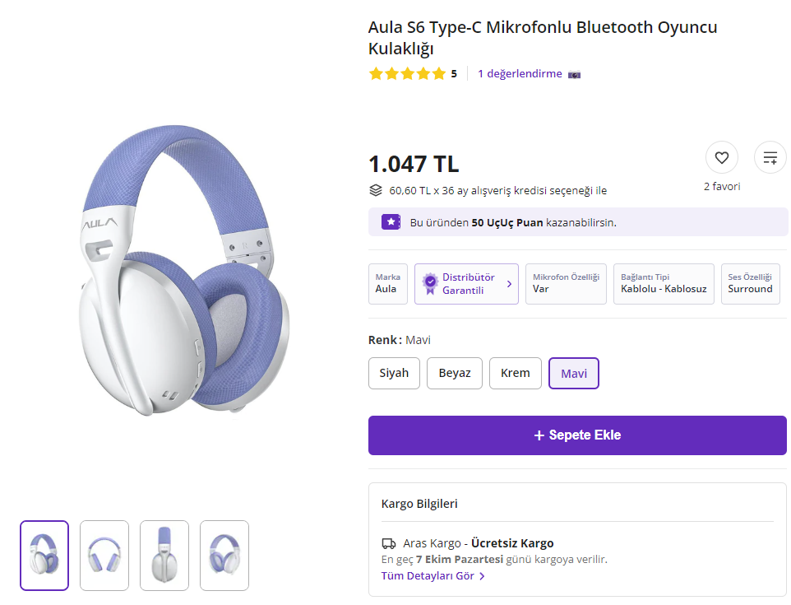This screenshot has height=605, width=791.
Task: Click the Distribütör Garantili badge icon
Action: click(x=429, y=284)
